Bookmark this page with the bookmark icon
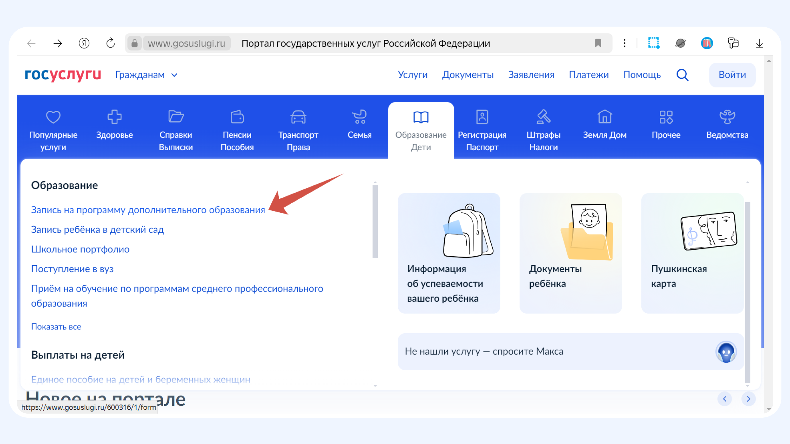Viewport: 790px width, 444px height. click(x=598, y=43)
